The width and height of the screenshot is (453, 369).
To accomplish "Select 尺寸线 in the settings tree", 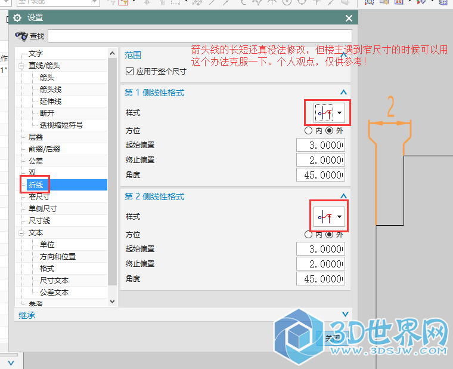I will tap(39, 221).
